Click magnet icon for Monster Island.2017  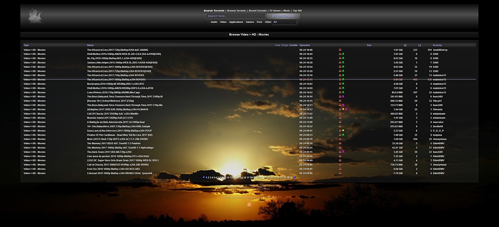coord(340,118)
